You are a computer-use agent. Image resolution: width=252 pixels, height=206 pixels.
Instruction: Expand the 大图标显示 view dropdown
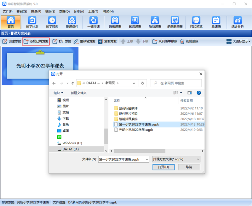pos(238,42)
